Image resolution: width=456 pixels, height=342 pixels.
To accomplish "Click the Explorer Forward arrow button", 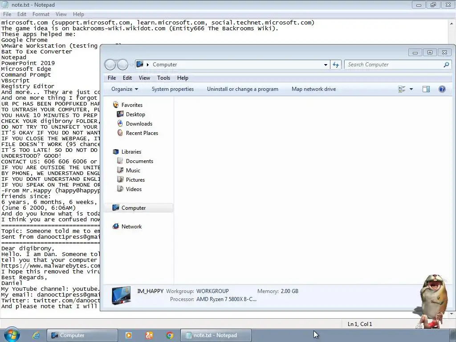I will [x=122, y=65].
